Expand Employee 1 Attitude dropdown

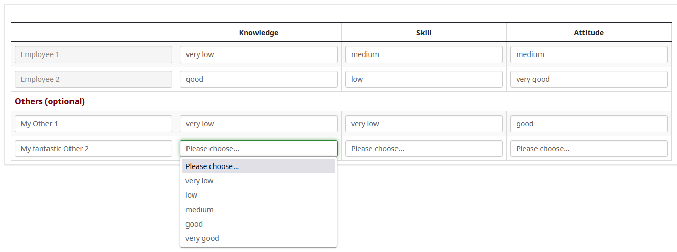[x=589, y=54]
